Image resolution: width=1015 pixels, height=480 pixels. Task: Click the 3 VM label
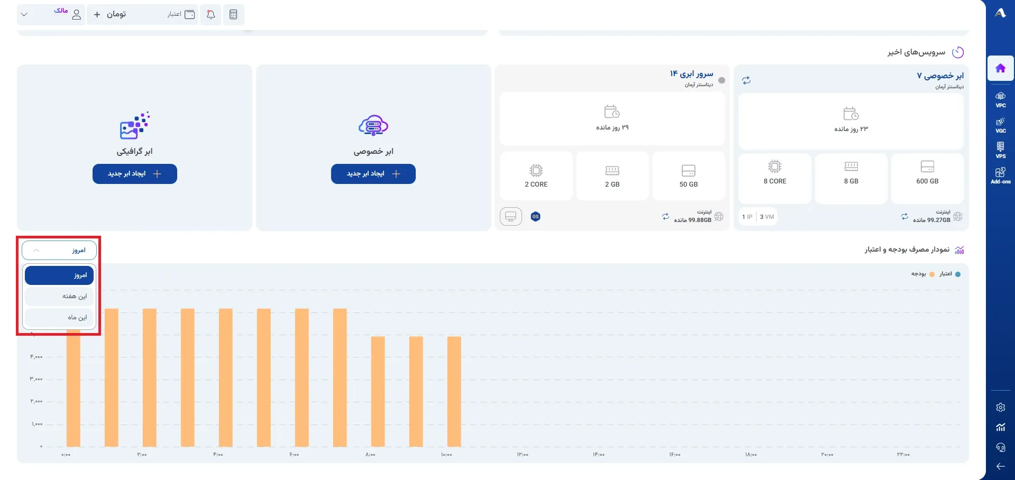[767, 217]
